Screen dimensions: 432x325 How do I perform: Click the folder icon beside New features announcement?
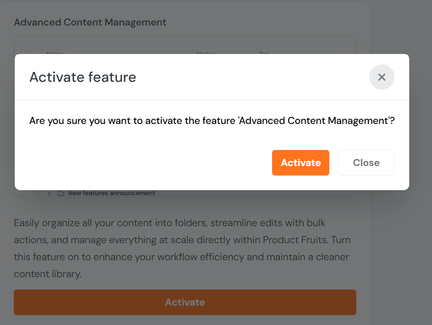click(61, 193)
